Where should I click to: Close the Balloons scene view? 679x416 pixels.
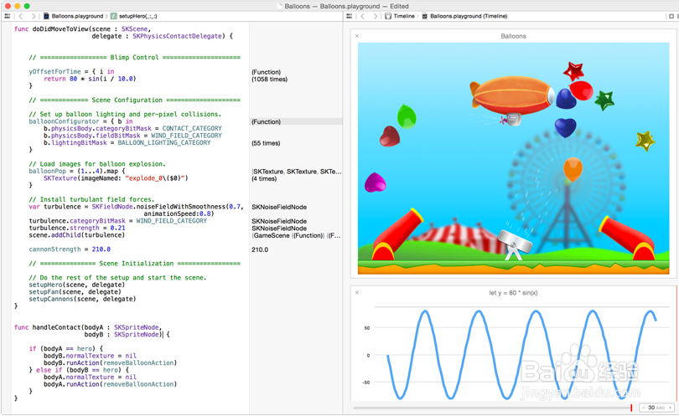(357, 36)
